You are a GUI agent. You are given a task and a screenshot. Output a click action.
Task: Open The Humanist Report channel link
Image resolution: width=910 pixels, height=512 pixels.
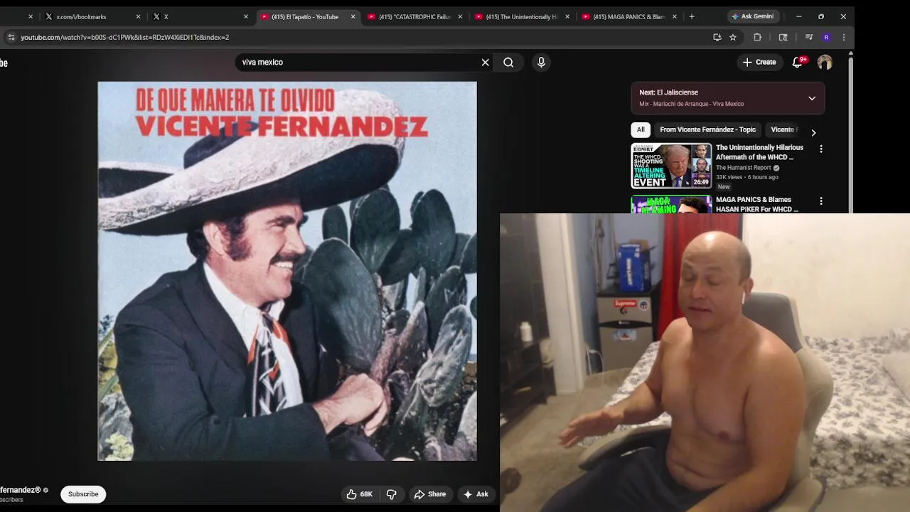point(744,168)
